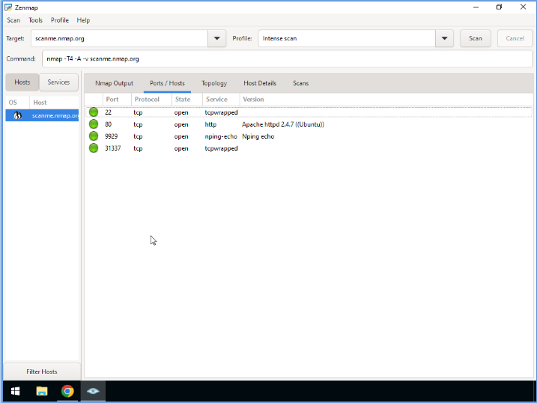Click into the Target input field
The image size is (537, 403).
click(119, 38)
